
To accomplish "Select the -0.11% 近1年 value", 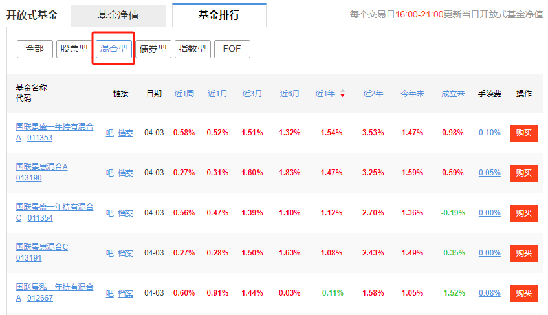I will pyautogui.click(x=331, y=294).
